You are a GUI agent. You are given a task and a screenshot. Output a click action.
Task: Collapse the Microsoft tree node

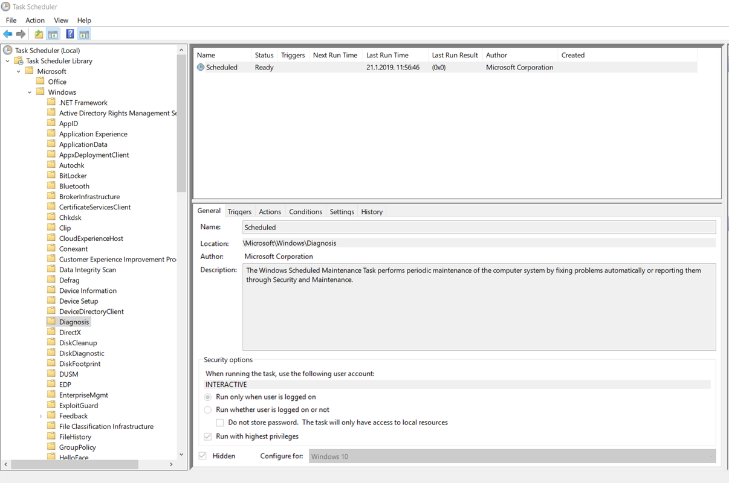18,71
